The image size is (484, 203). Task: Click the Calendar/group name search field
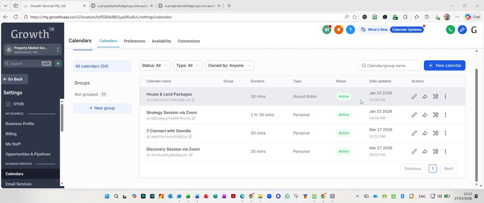pyautogui.click(x=392, y=66)
